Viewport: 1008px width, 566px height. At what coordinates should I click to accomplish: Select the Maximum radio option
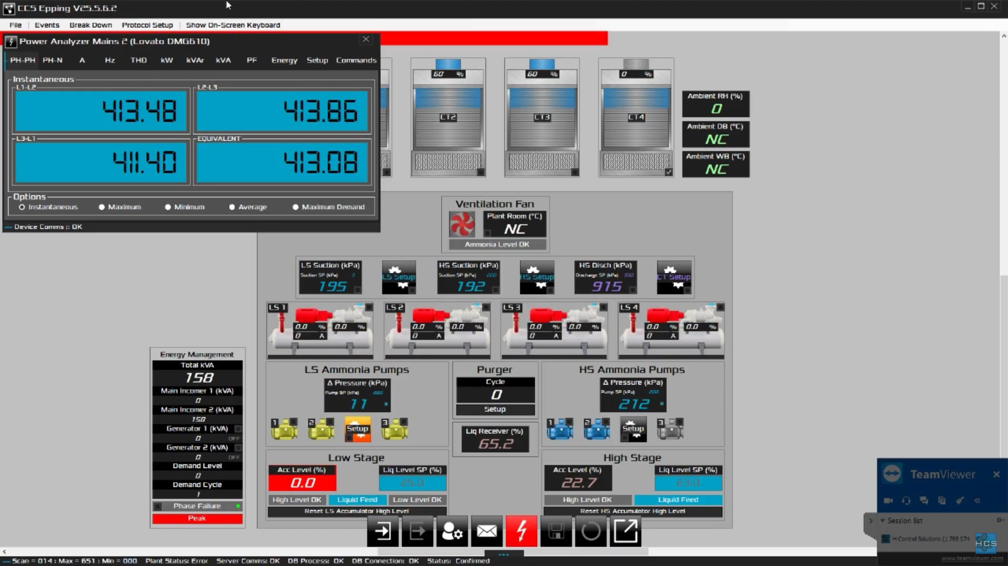click(x=102, y=207)
